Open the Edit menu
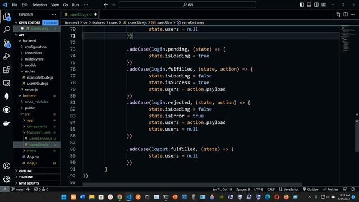 [25, 5]
